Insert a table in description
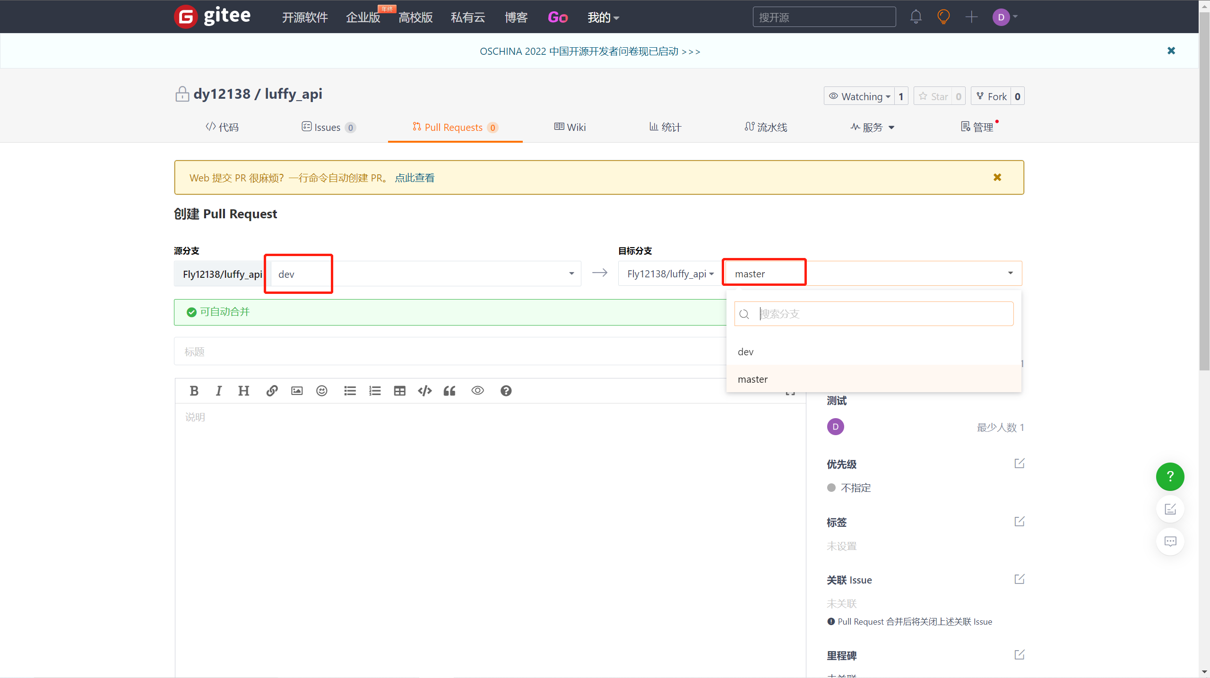The image size is (1210, 678). pos(400,391)
